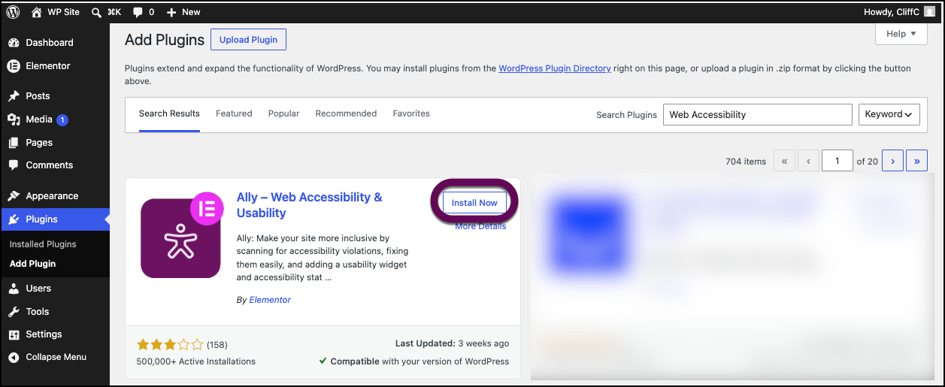Switch to Search Results tab

(x=169, y=113)
